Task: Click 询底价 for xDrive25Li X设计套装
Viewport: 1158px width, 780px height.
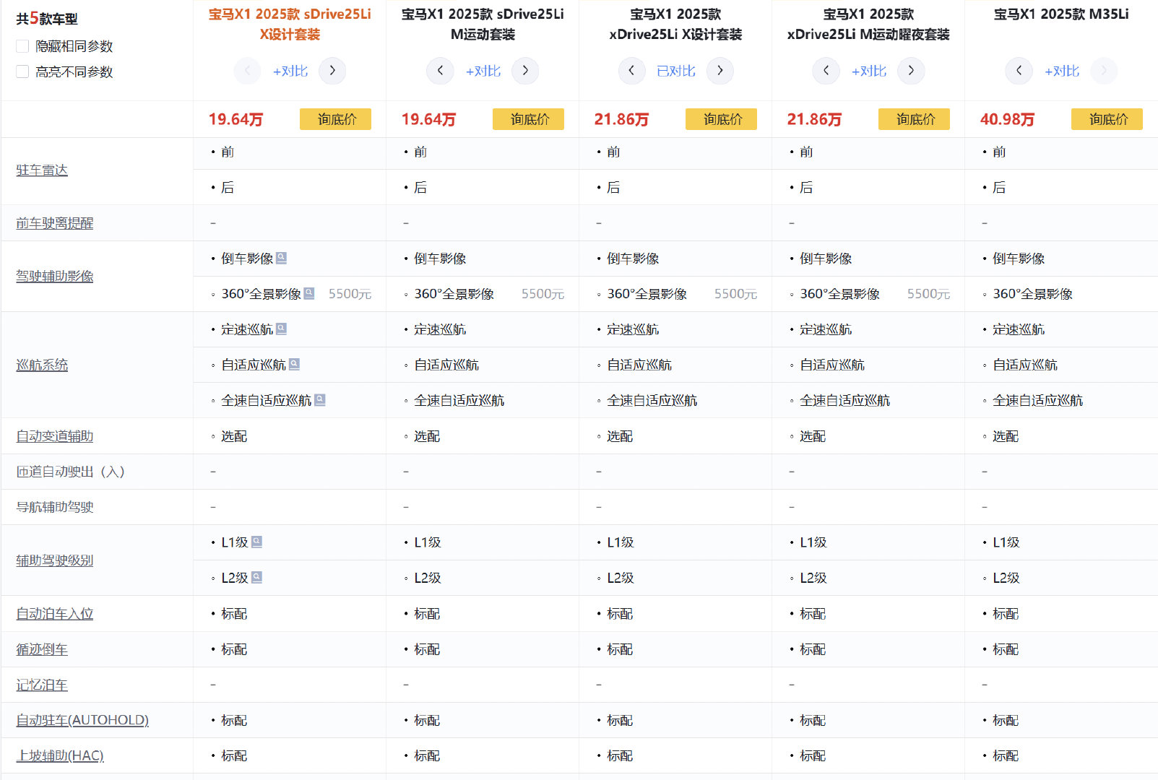Action: [721, 119]
